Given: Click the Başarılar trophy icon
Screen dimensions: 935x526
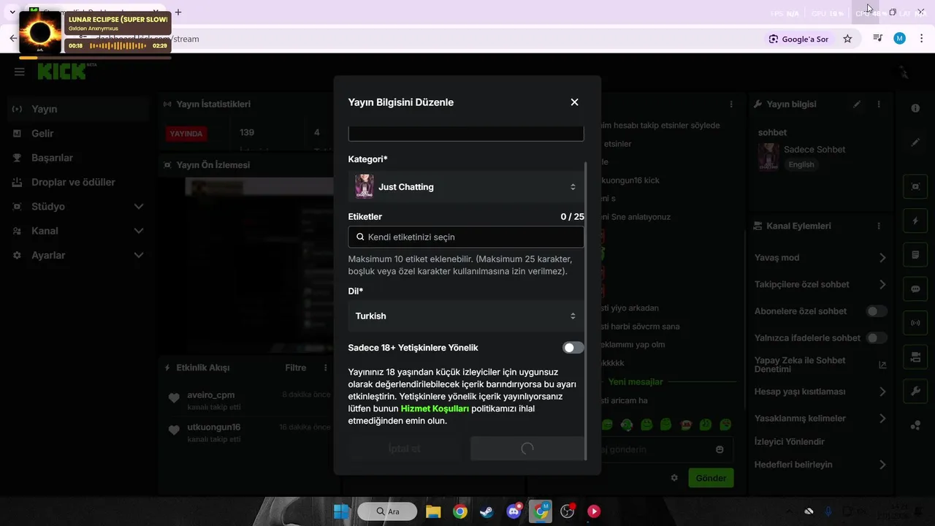Looking at the screenshot, I should [x=17, y=158].
